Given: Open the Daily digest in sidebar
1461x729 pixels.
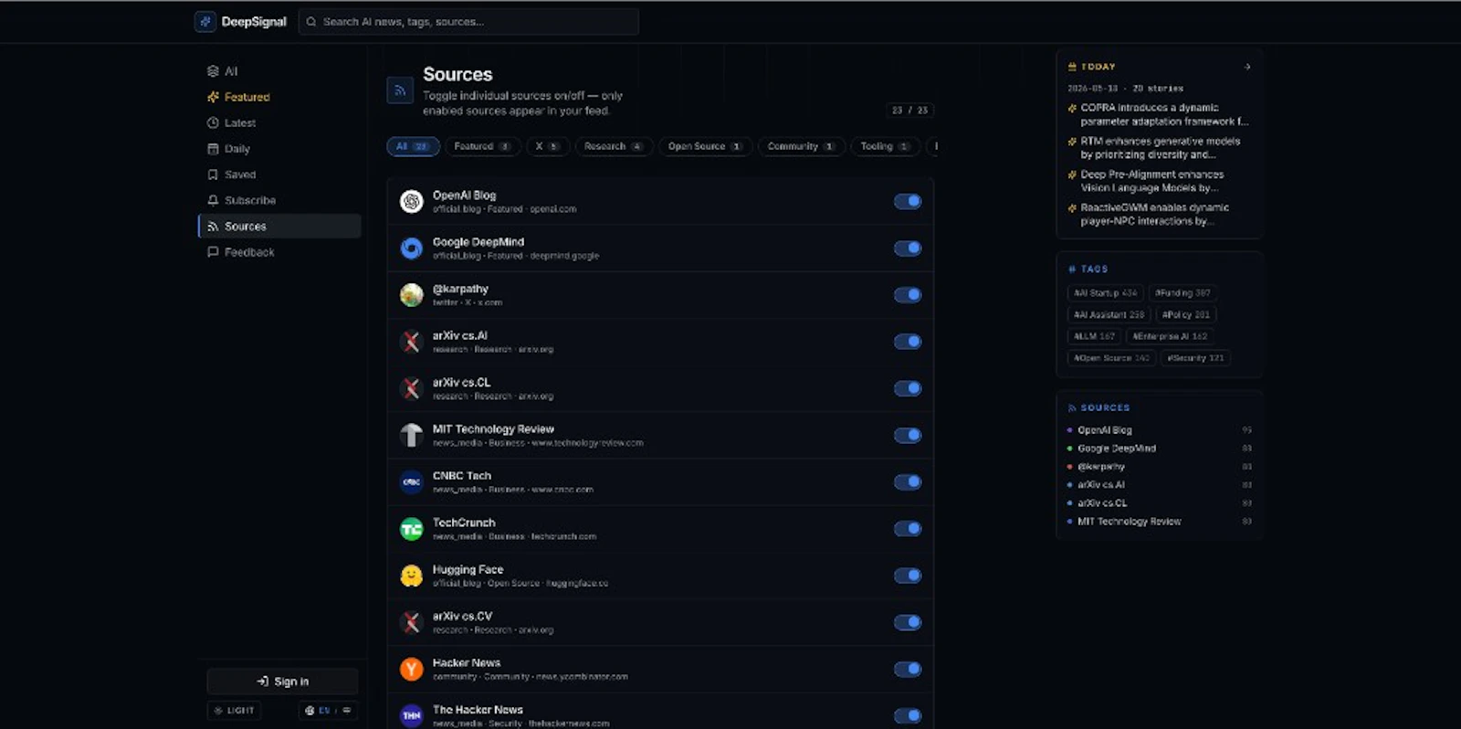Looking at the screenshot, I should click(279, 149).
